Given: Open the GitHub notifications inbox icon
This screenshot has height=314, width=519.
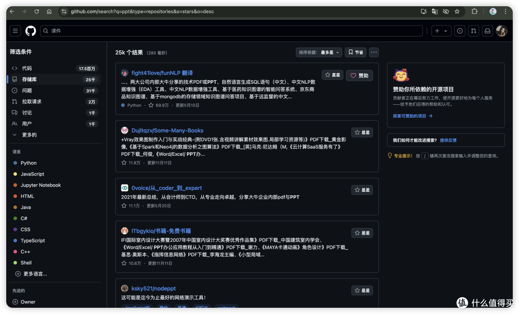Looking at the screenshot, I should coord(487,31).
